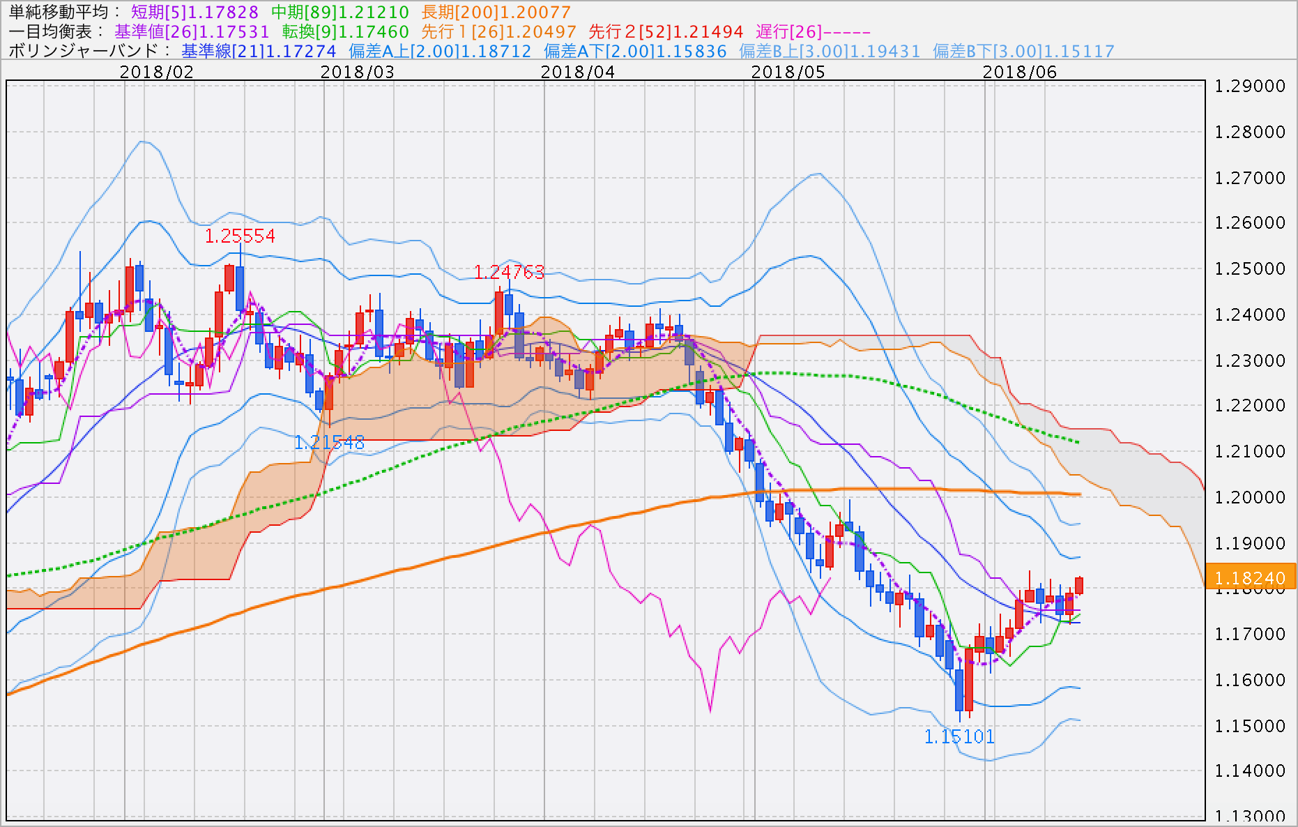This screenshot has width=1298, height=827.
Task: Click the mid-term moving average label 中期[89]1.21210
Action: (340, 12)
